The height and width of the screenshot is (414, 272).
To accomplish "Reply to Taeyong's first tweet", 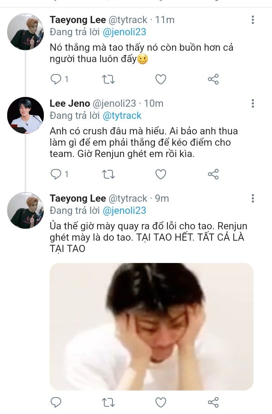I will (56, 79).
